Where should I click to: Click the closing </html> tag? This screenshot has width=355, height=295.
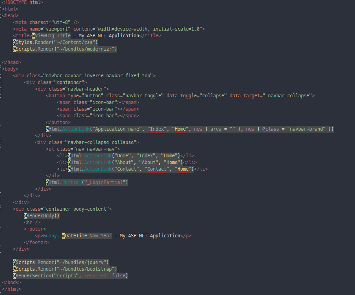coord(11,289)
